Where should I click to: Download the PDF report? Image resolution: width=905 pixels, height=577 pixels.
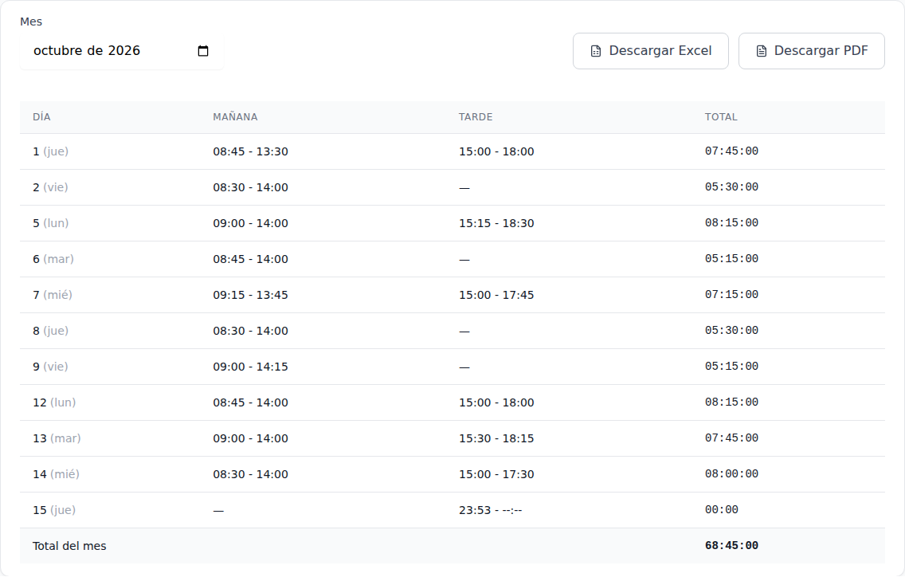(811, 51)
